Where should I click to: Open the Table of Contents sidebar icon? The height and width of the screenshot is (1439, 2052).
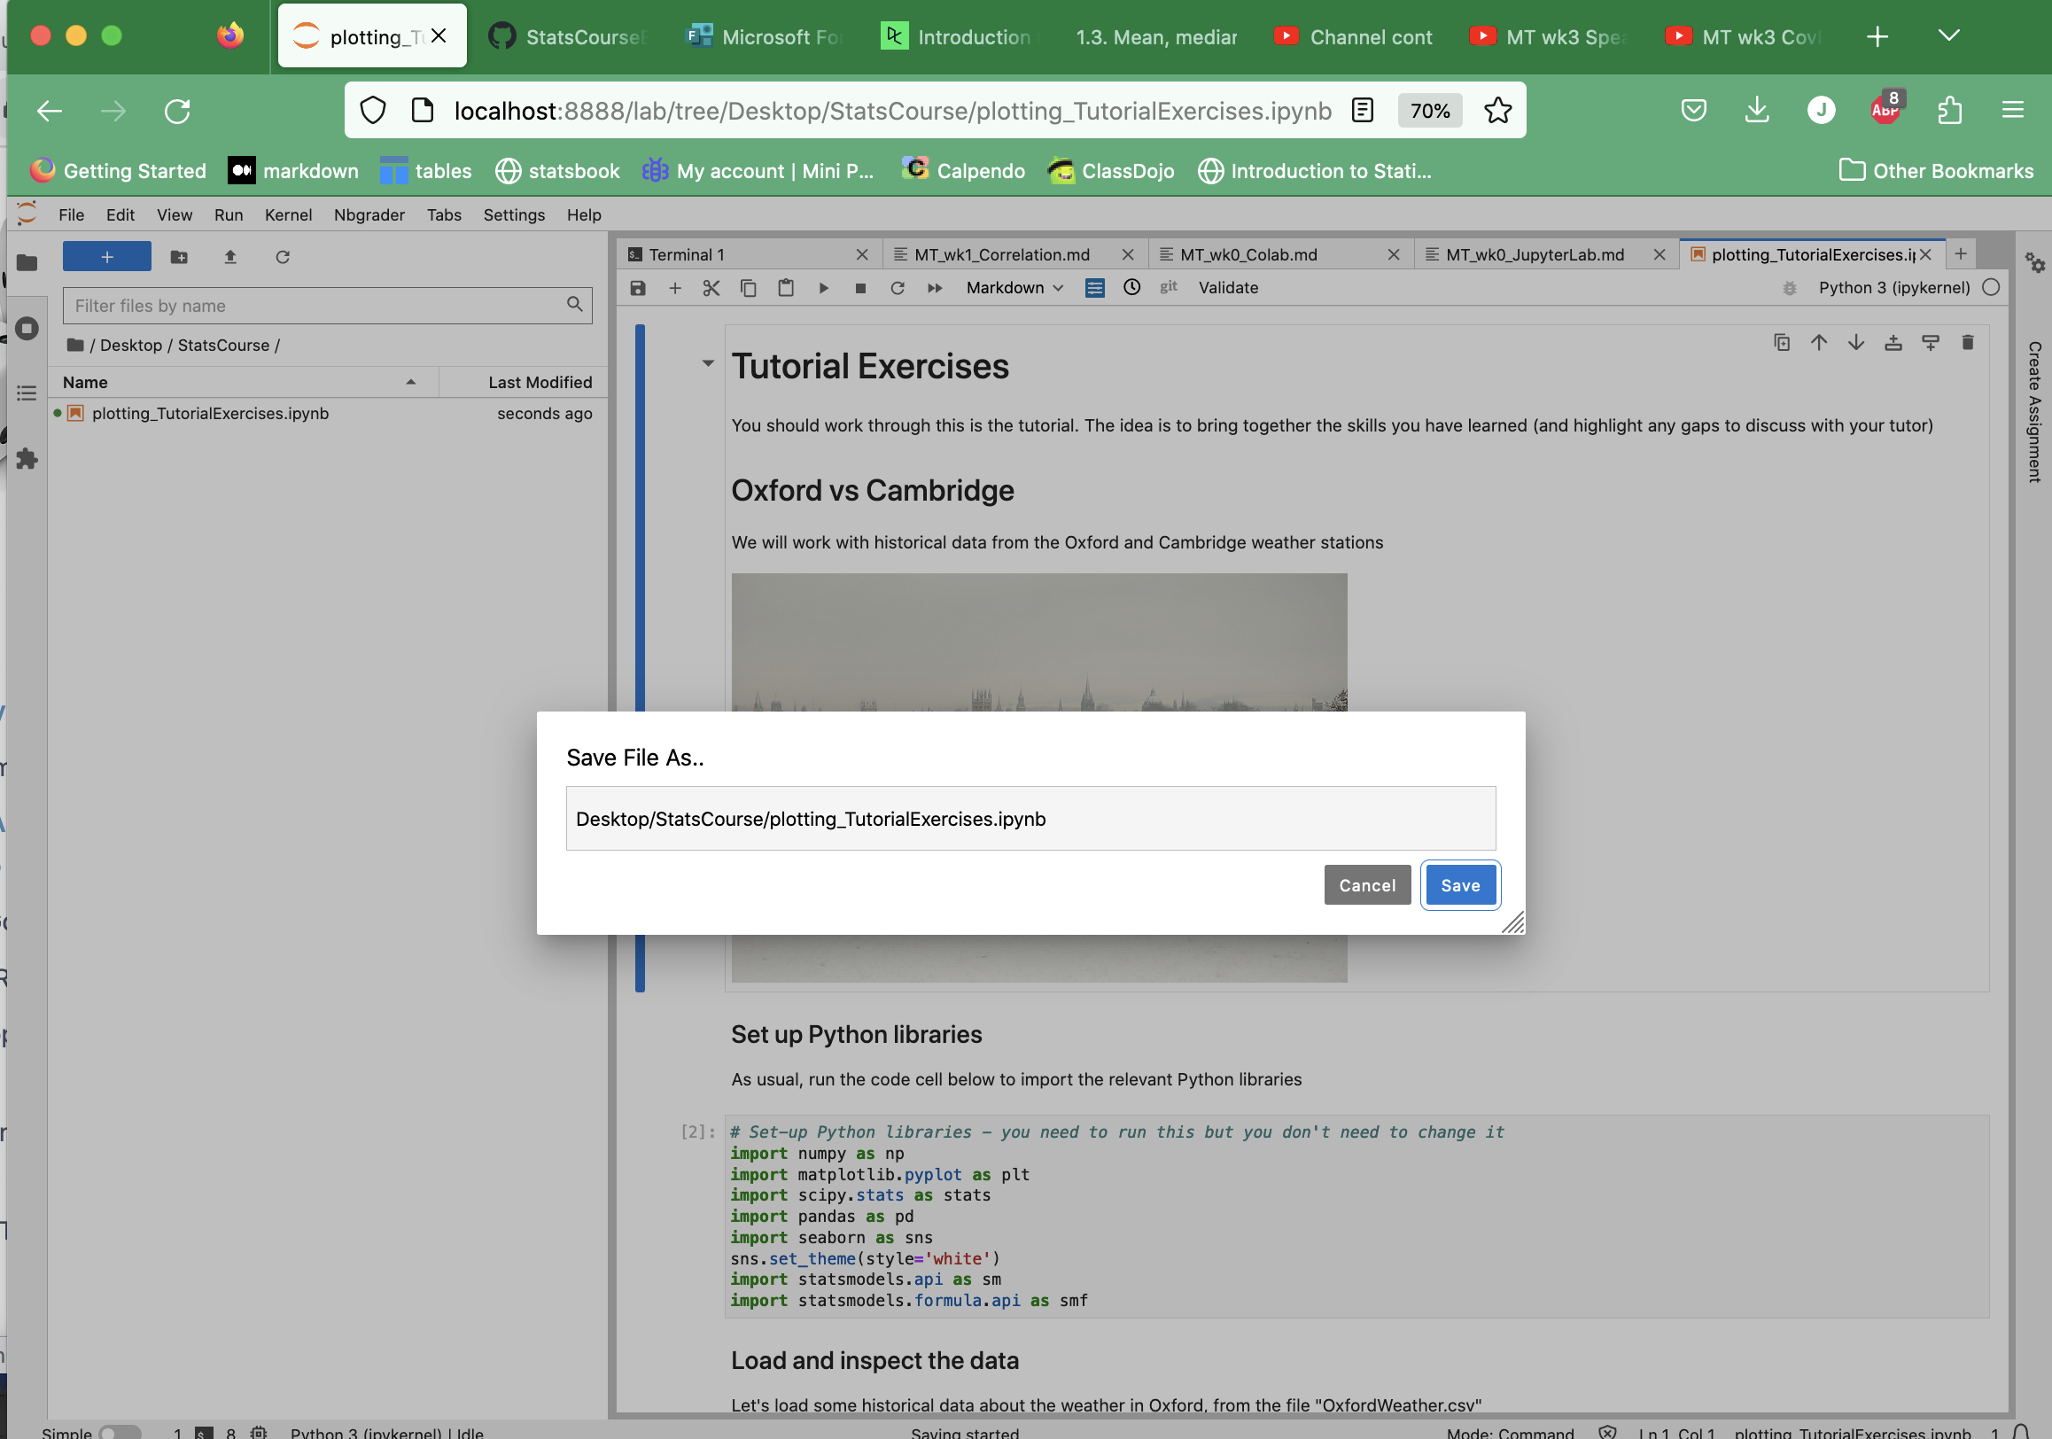[x=27, y=393]
